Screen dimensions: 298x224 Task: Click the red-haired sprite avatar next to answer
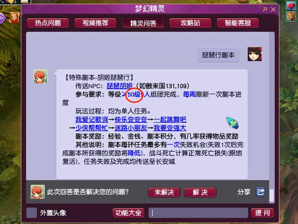click(x=41, y=77)
